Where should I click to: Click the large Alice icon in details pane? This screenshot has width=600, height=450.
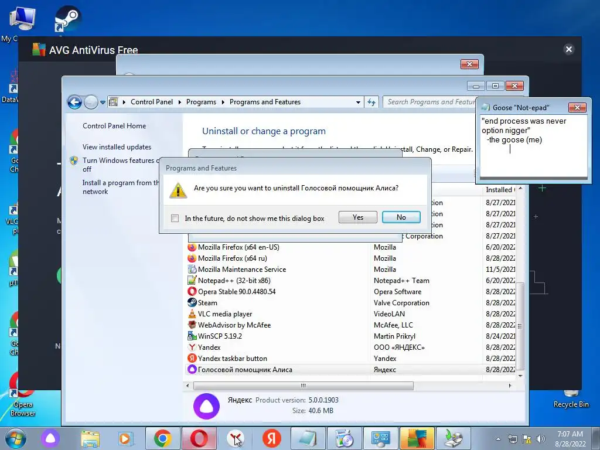pos(206,406)
